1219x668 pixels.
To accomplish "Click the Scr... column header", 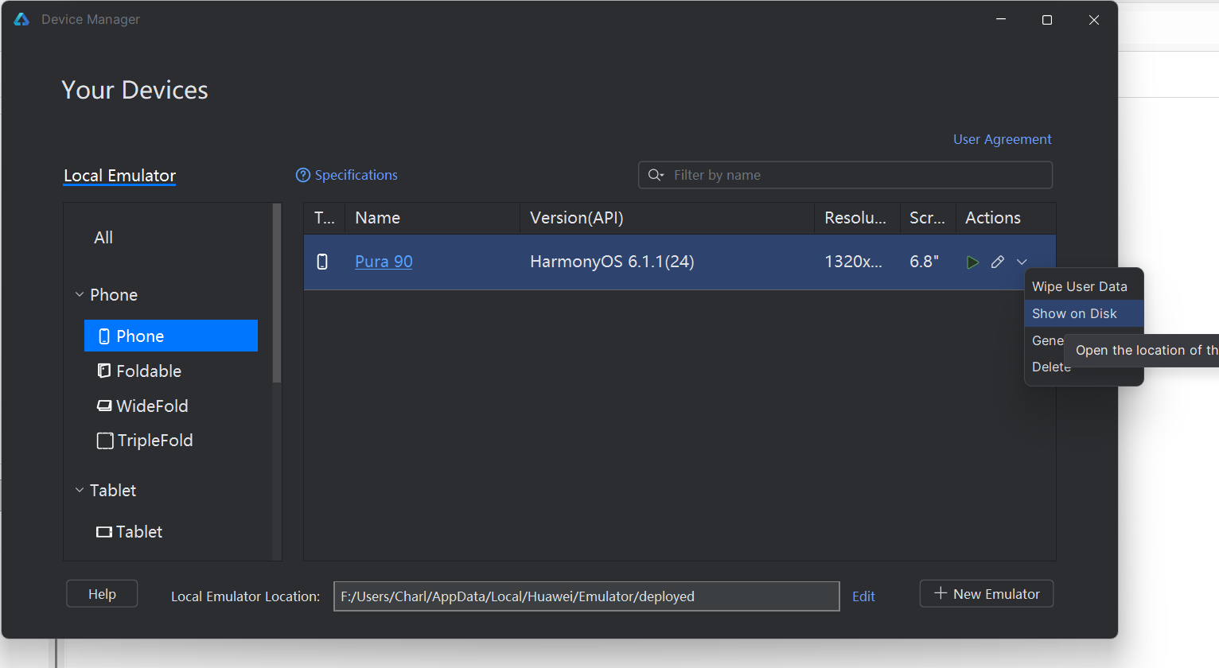I will pos(928,218).
